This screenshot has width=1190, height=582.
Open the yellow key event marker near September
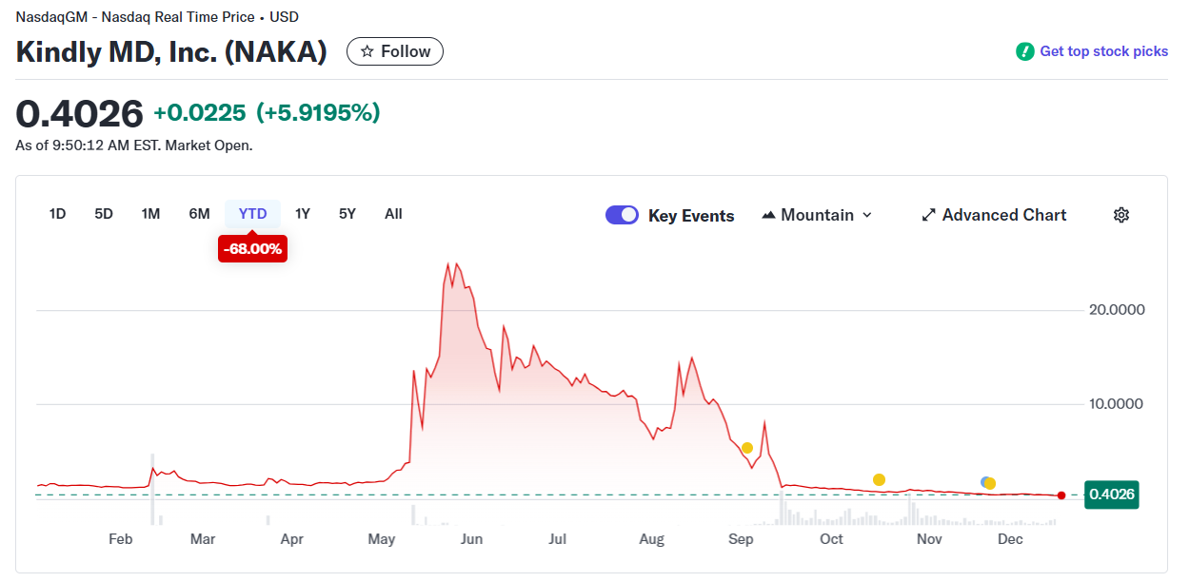click(x=747, y=446)
